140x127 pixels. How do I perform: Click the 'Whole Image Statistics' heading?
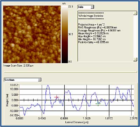click(91, 16)
